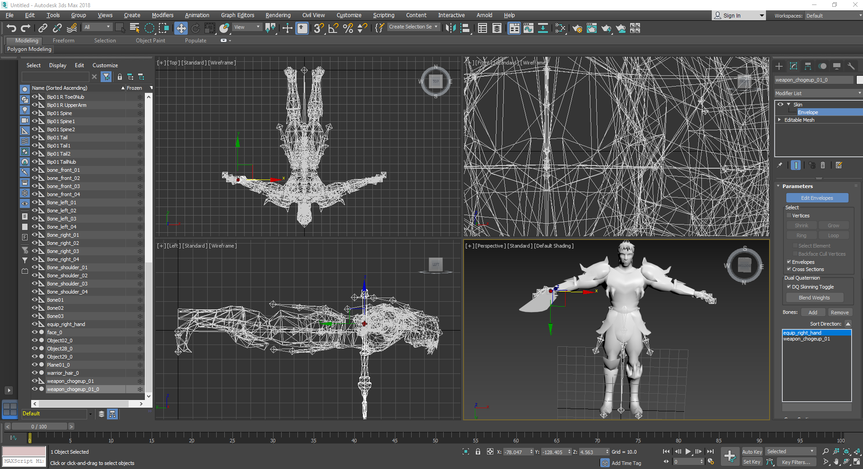Click Remove modifier trash icon
The image size is (863, 469).
823,165
